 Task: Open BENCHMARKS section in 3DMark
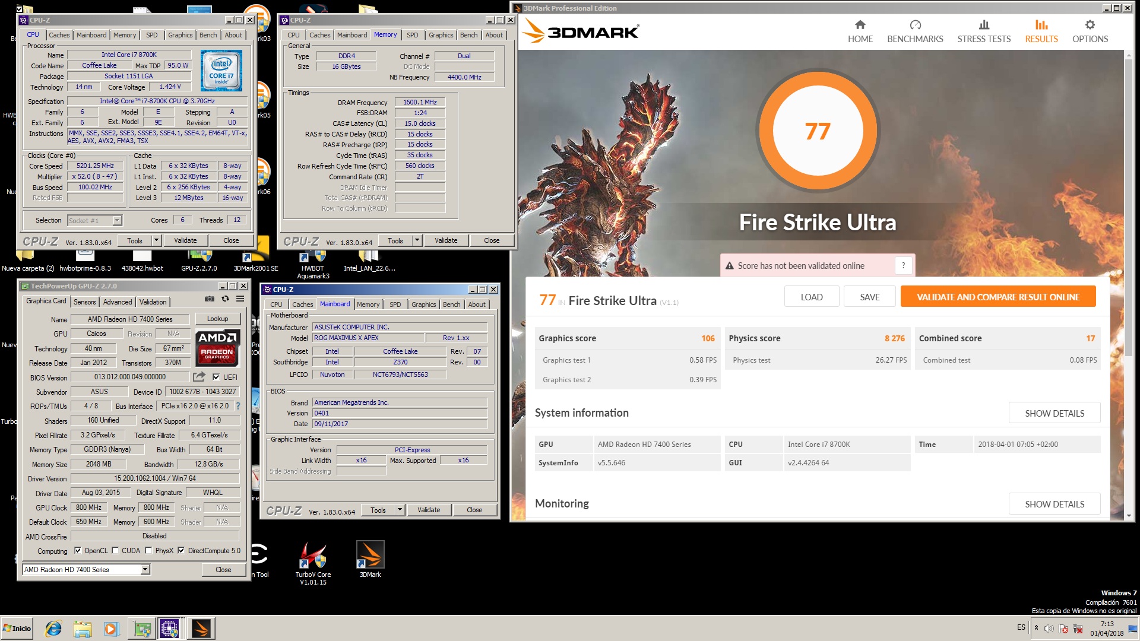(x=915, y=31)
